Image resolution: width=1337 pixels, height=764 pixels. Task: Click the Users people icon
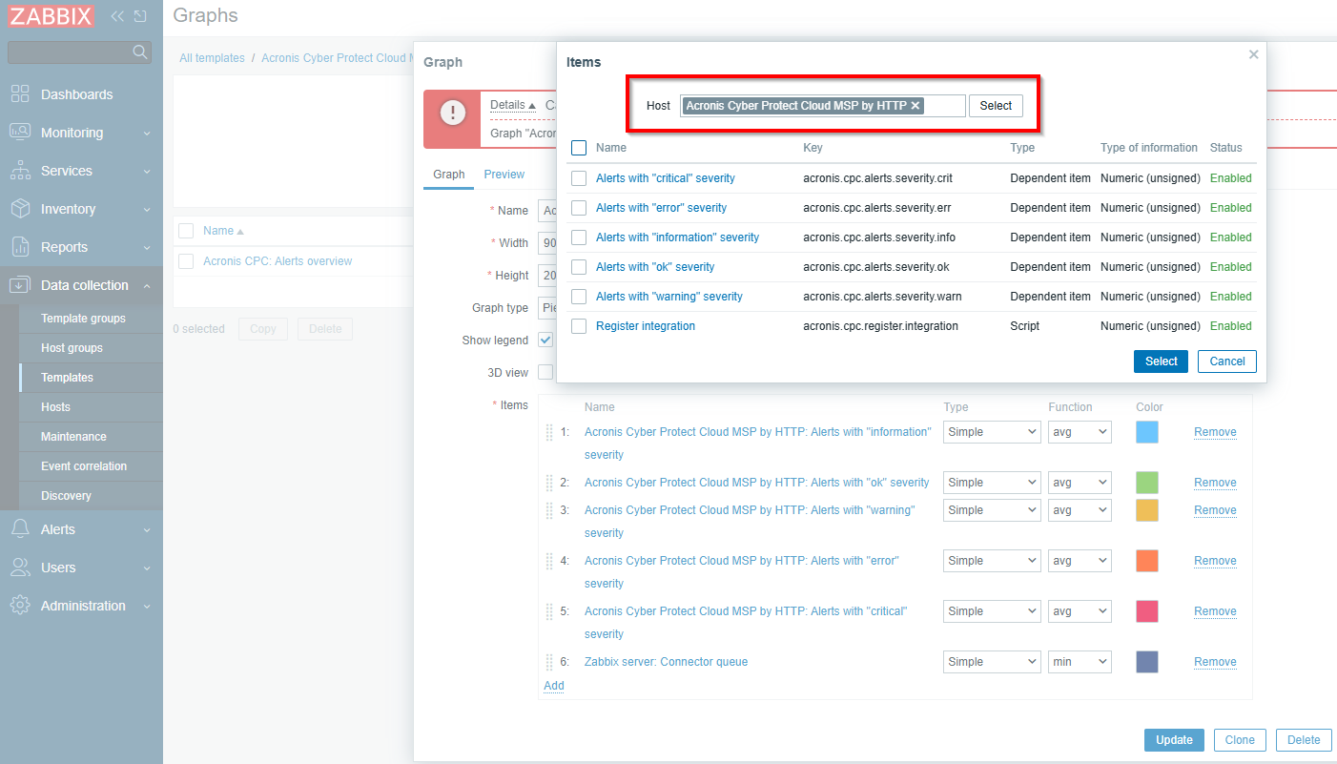(x=20, y=567)
